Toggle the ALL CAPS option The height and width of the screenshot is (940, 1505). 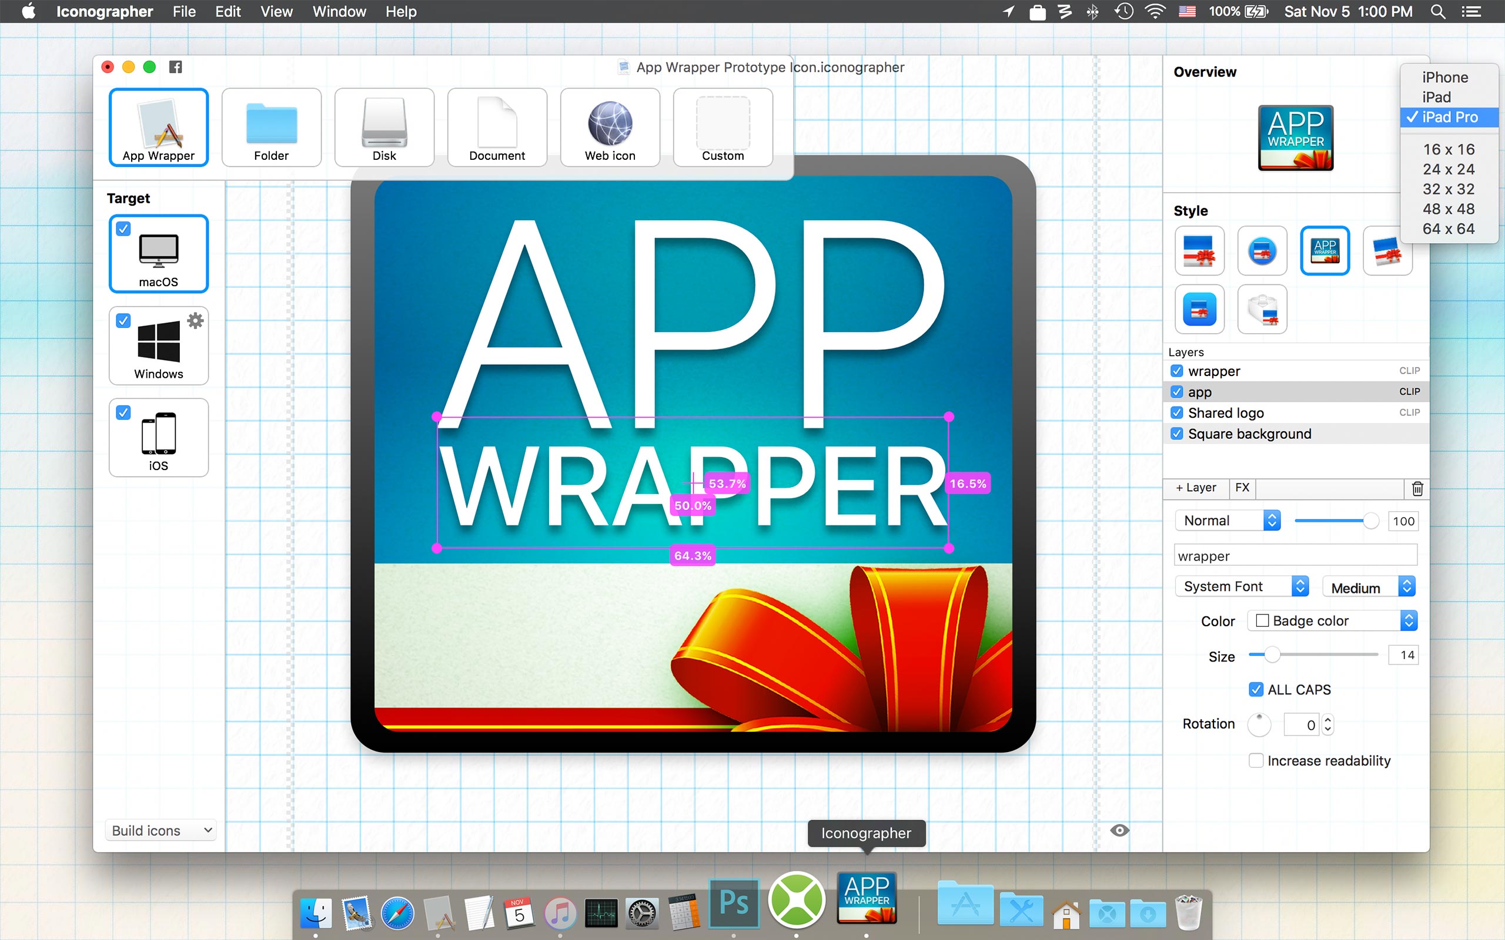[1257, 690]
